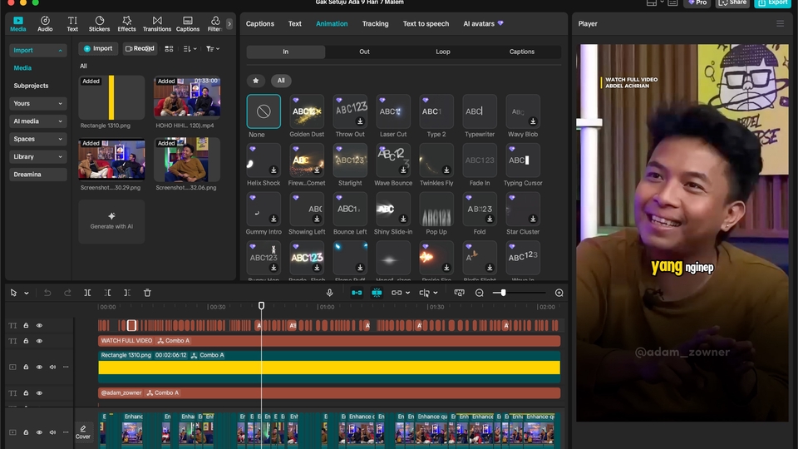Hide the WATCH FULL VIDEO track

(x=39, y=341)
